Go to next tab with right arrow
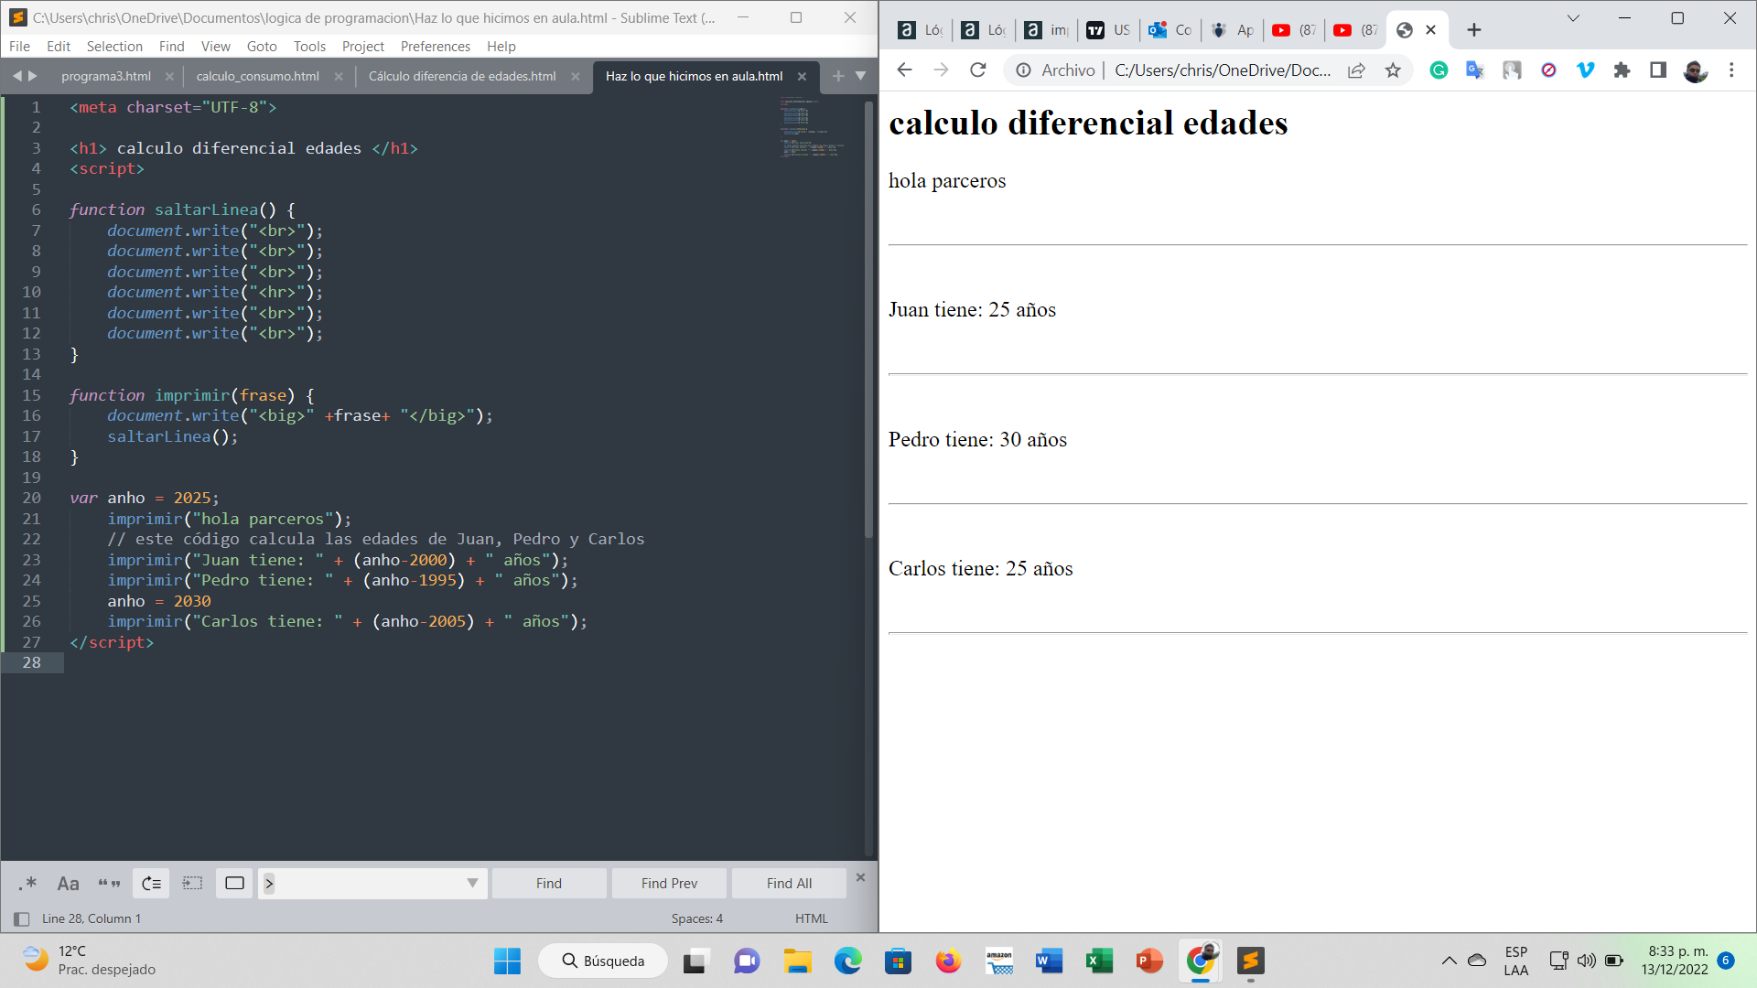1757x988 pixels. tap(33, 76)
